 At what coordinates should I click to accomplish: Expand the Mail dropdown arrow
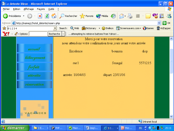click(125, 16)
